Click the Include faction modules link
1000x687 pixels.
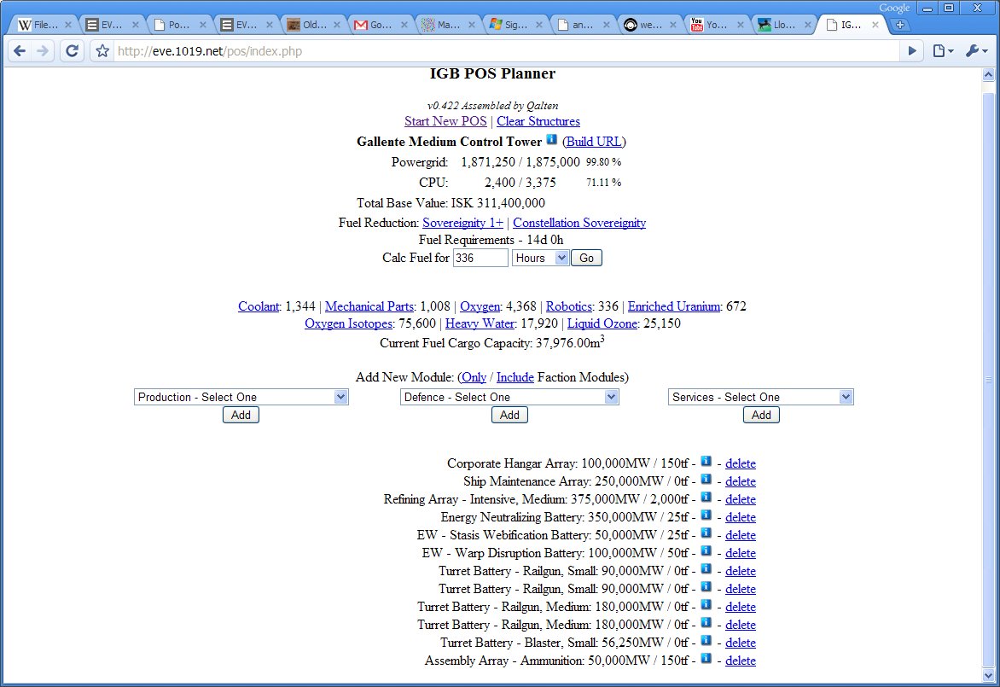515,377
